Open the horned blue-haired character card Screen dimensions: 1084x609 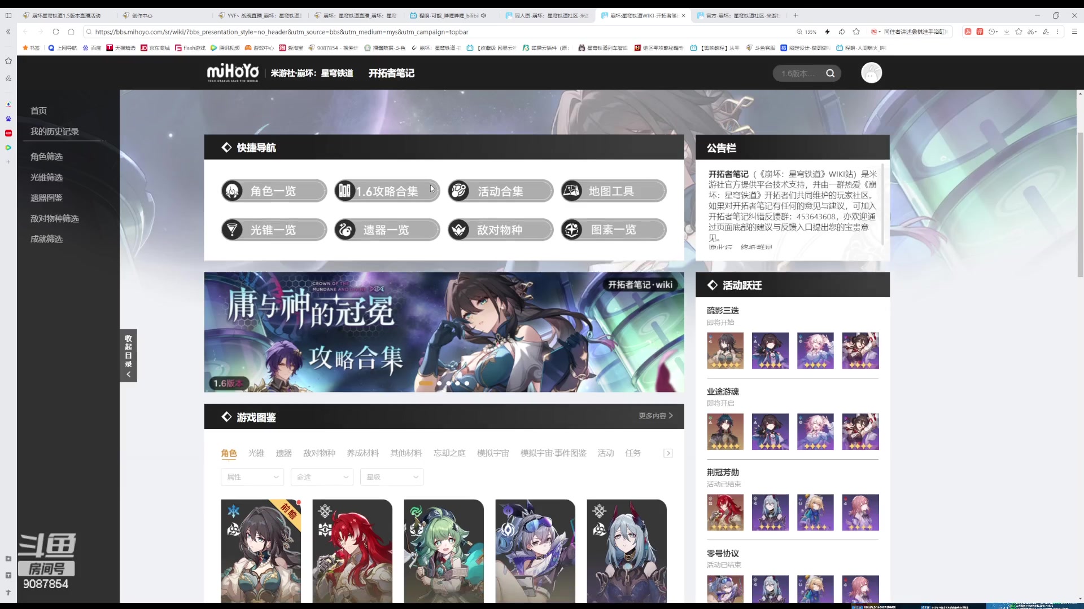(x=627, y=551)
